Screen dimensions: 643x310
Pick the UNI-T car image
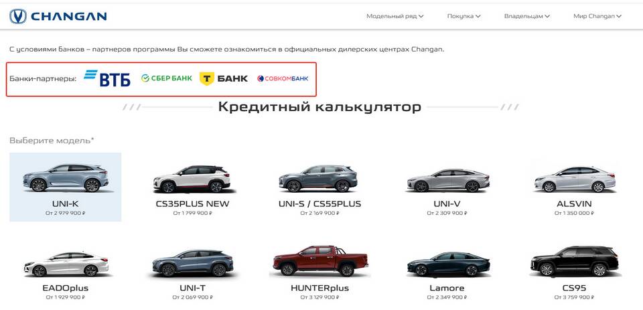coord(192,263)
